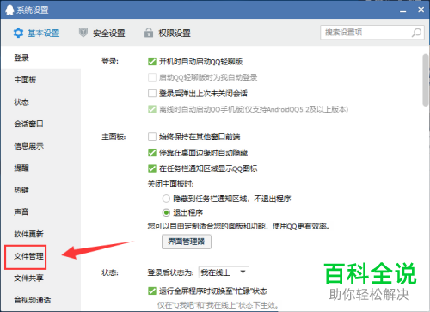Open 文件管理 settings in sidebar

28,256
